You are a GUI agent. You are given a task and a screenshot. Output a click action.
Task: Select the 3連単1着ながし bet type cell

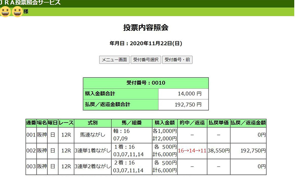tap(92, 150)
